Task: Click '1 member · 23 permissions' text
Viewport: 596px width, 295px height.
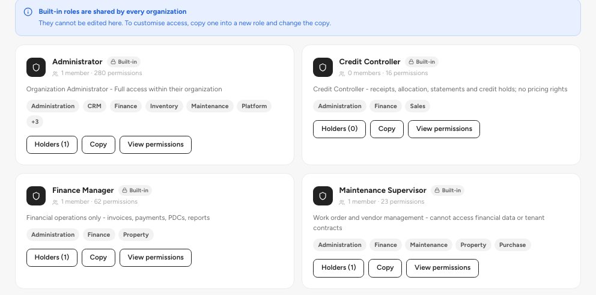Action: point(386,201)
